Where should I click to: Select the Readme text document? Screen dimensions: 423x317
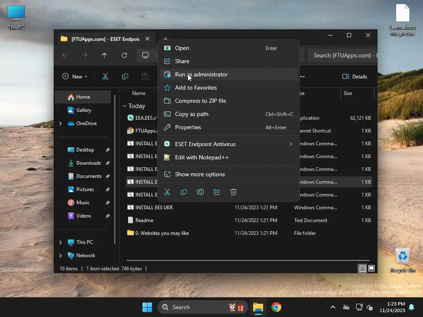pos(249,220)
